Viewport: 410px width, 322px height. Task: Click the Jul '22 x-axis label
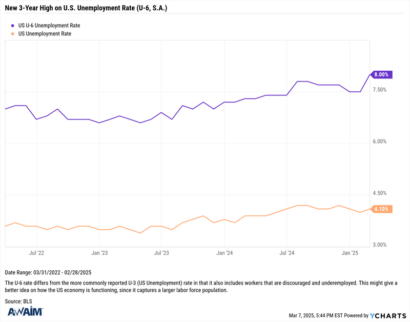[36, 253]
